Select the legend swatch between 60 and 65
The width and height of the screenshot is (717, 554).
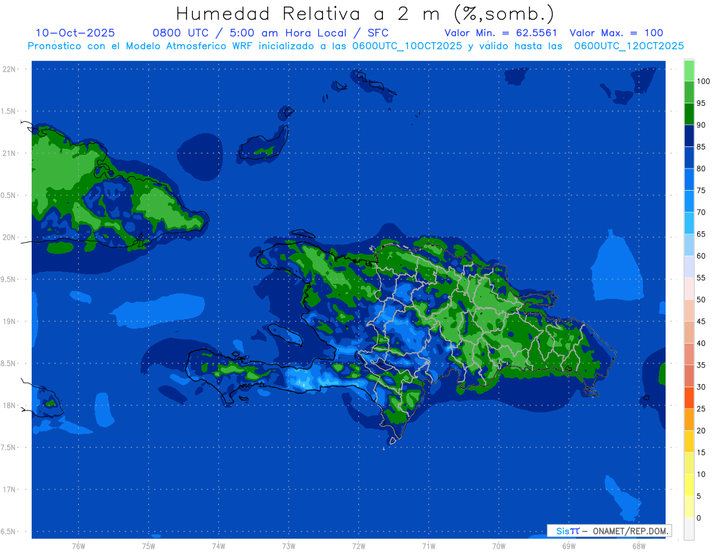(689, 245)
